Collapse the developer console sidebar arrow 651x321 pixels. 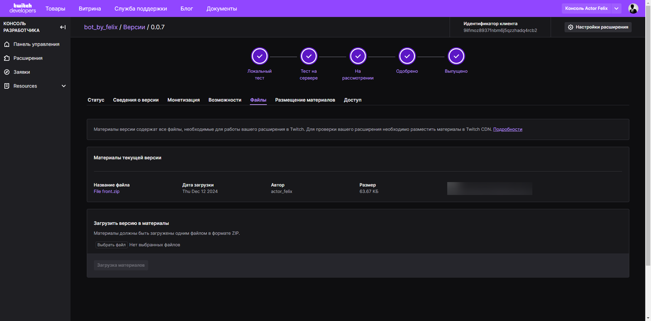tap(63, 27)
